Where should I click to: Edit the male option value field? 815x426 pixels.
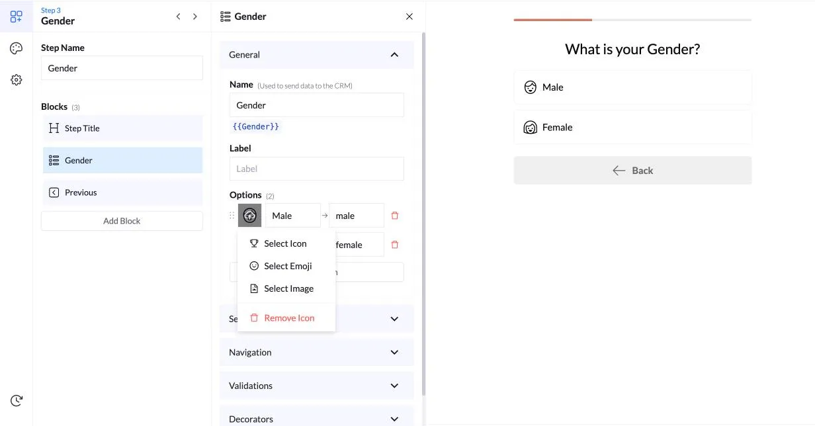point(357,216)
